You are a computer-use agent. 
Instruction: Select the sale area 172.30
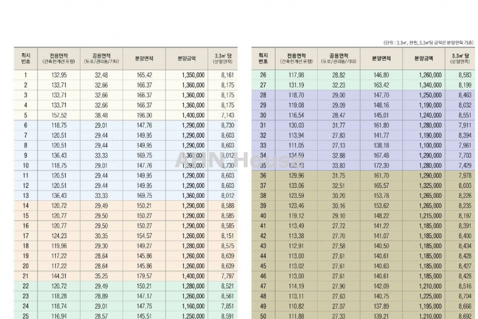click(x=381, y=166)
